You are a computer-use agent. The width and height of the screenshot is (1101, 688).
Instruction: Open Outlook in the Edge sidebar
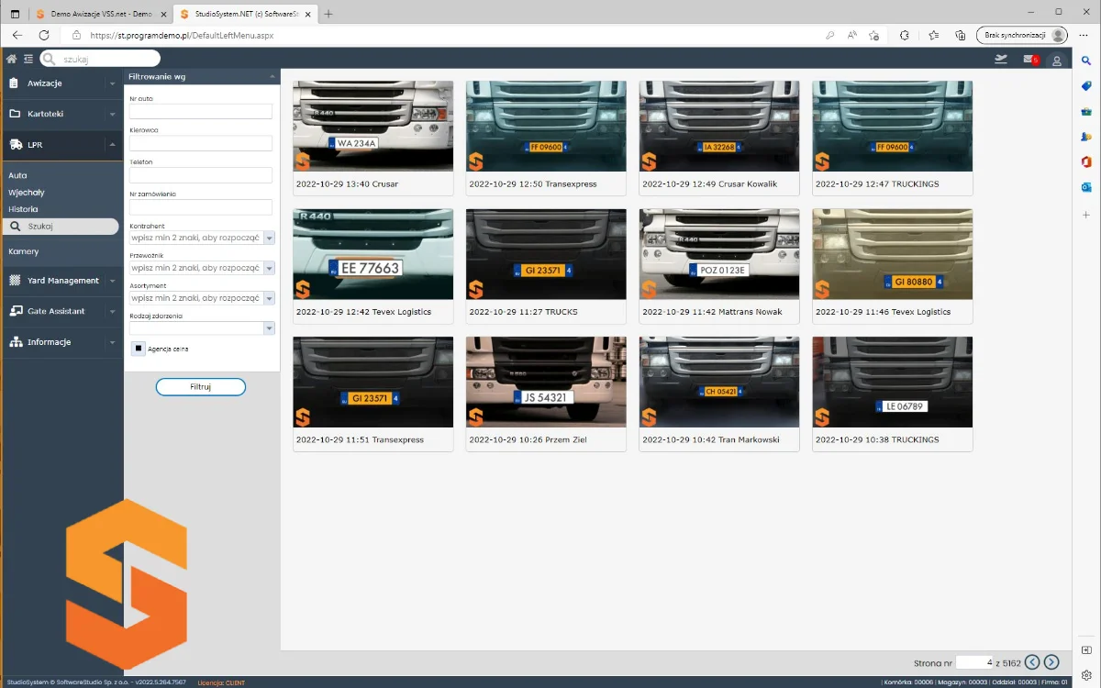click(1086, 187)
